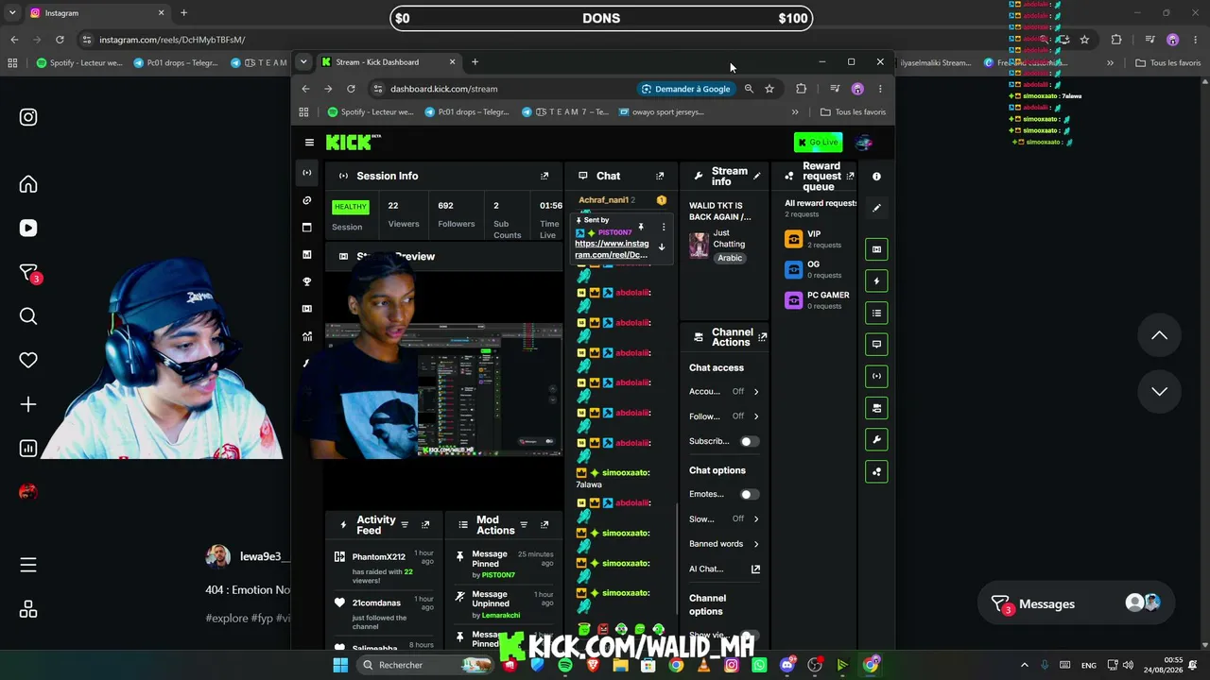Open the Windows Start menu
This screenshot has height=680, width=1210.
pos(340,665)
